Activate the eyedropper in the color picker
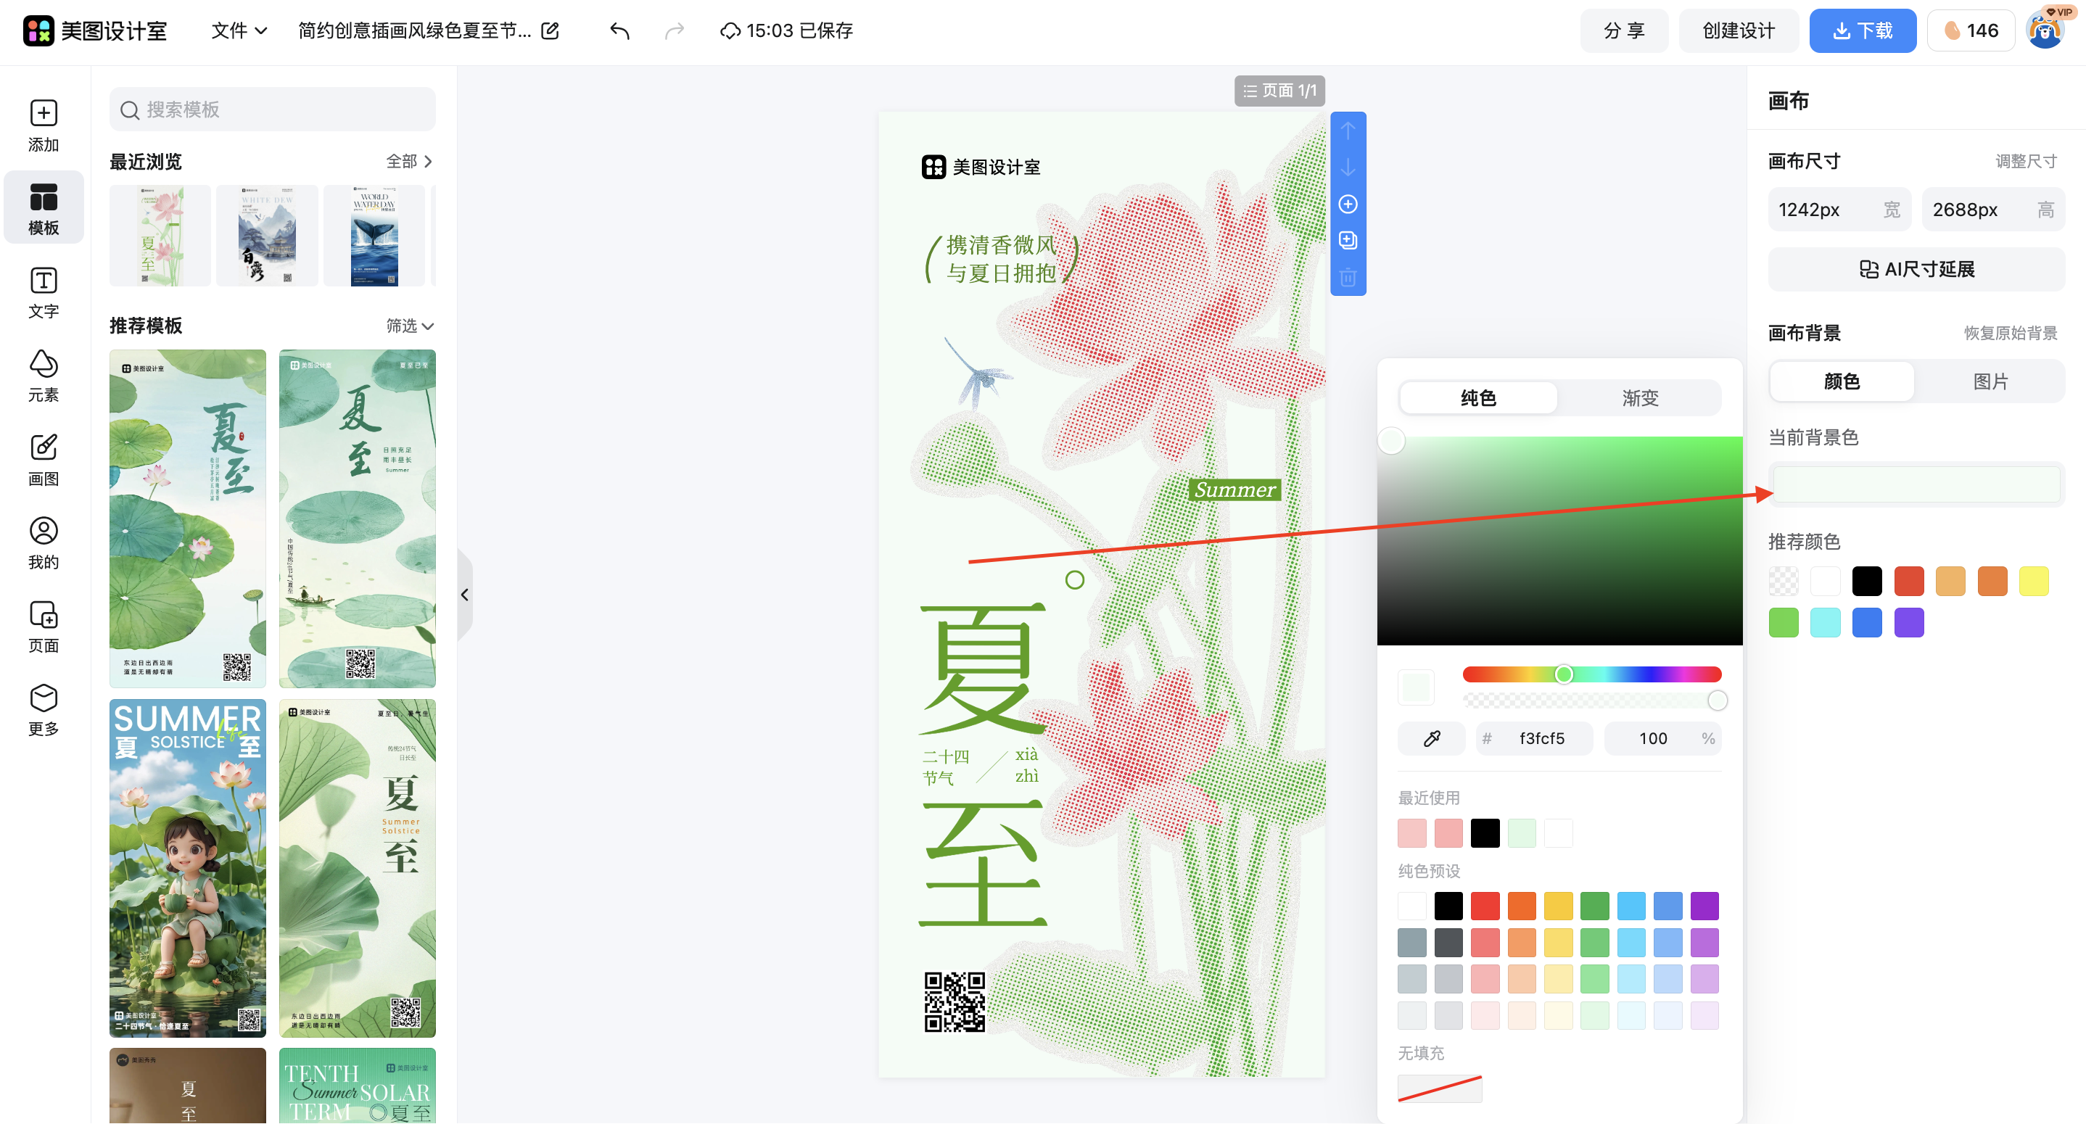Image resolution: width=2086 pixels, height=1124 pixels. [x=1430, y=737]
